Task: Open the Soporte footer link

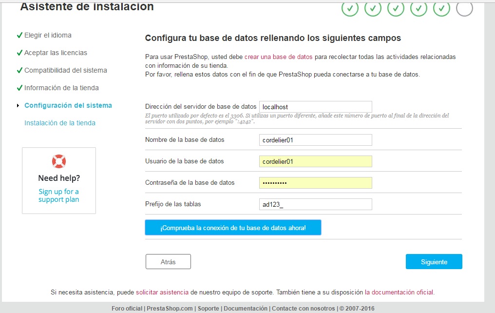Action: click(209, 309)
